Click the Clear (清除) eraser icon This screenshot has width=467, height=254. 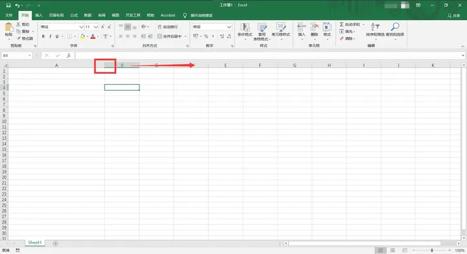pyautogui.click(x=342, y=38)
